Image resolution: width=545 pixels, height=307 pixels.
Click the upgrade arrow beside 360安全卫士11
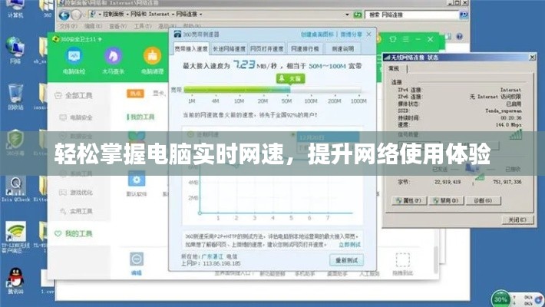tap(100, 39)
